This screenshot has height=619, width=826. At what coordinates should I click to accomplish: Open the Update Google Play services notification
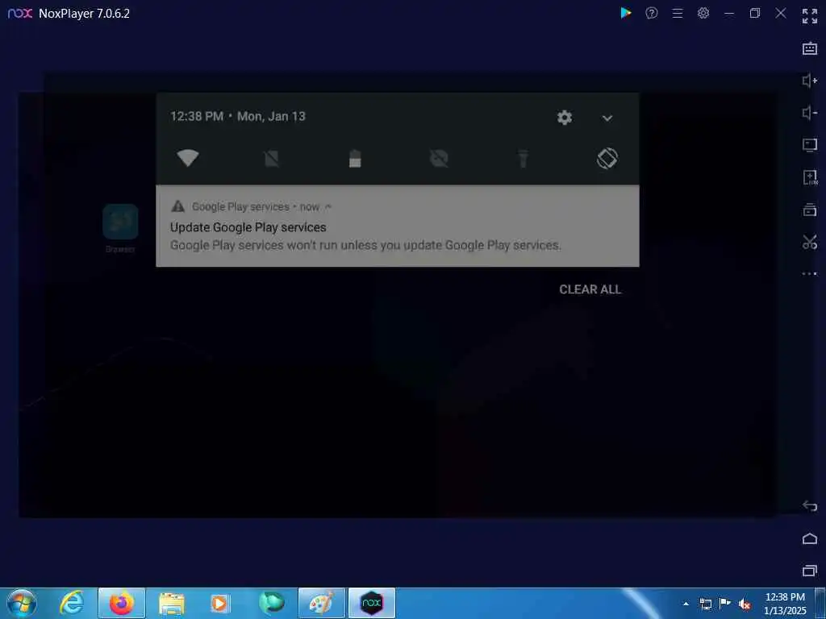pos(398,226)
